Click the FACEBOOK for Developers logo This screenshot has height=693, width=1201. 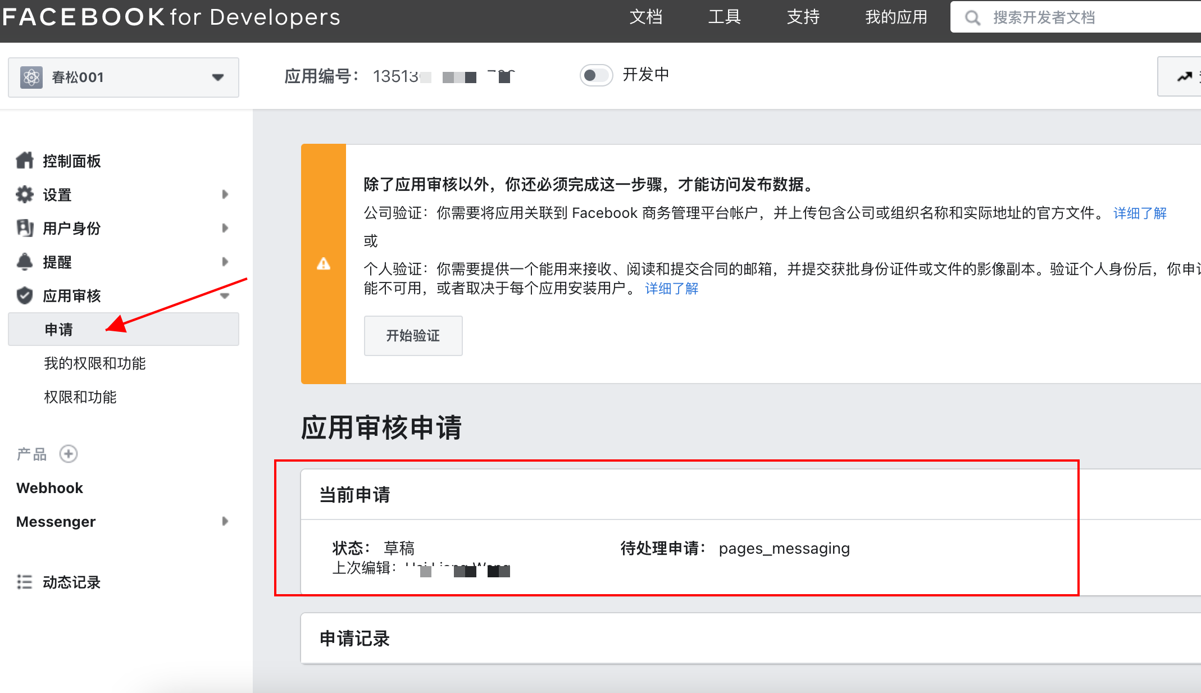(171, 17)
